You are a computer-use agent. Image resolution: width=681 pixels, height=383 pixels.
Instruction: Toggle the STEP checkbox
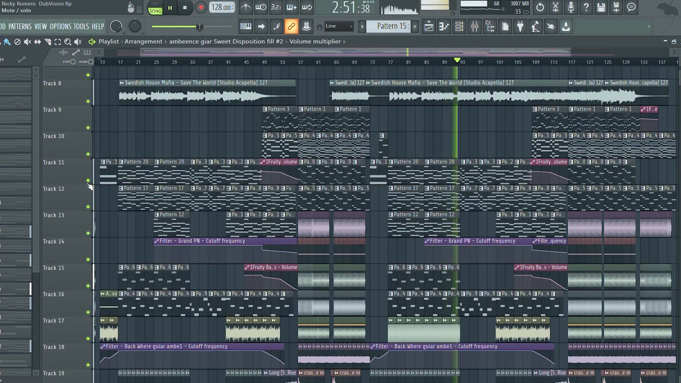(x=73, y=62)
